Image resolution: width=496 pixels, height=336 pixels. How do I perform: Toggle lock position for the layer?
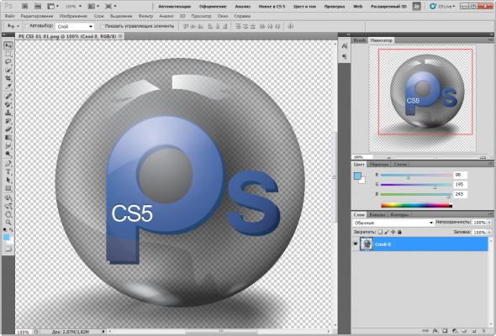393,232
